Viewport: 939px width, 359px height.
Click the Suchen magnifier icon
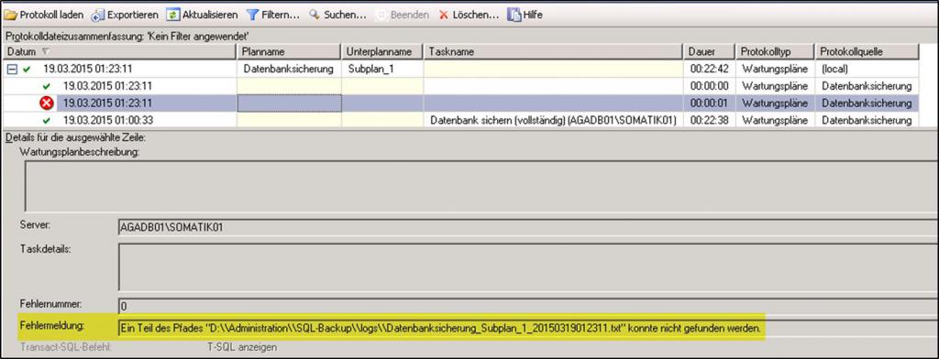coord(315,15)
